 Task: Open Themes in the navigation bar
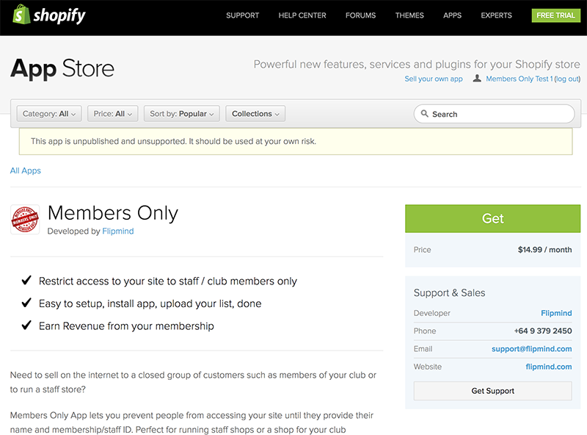click(409, 15)
